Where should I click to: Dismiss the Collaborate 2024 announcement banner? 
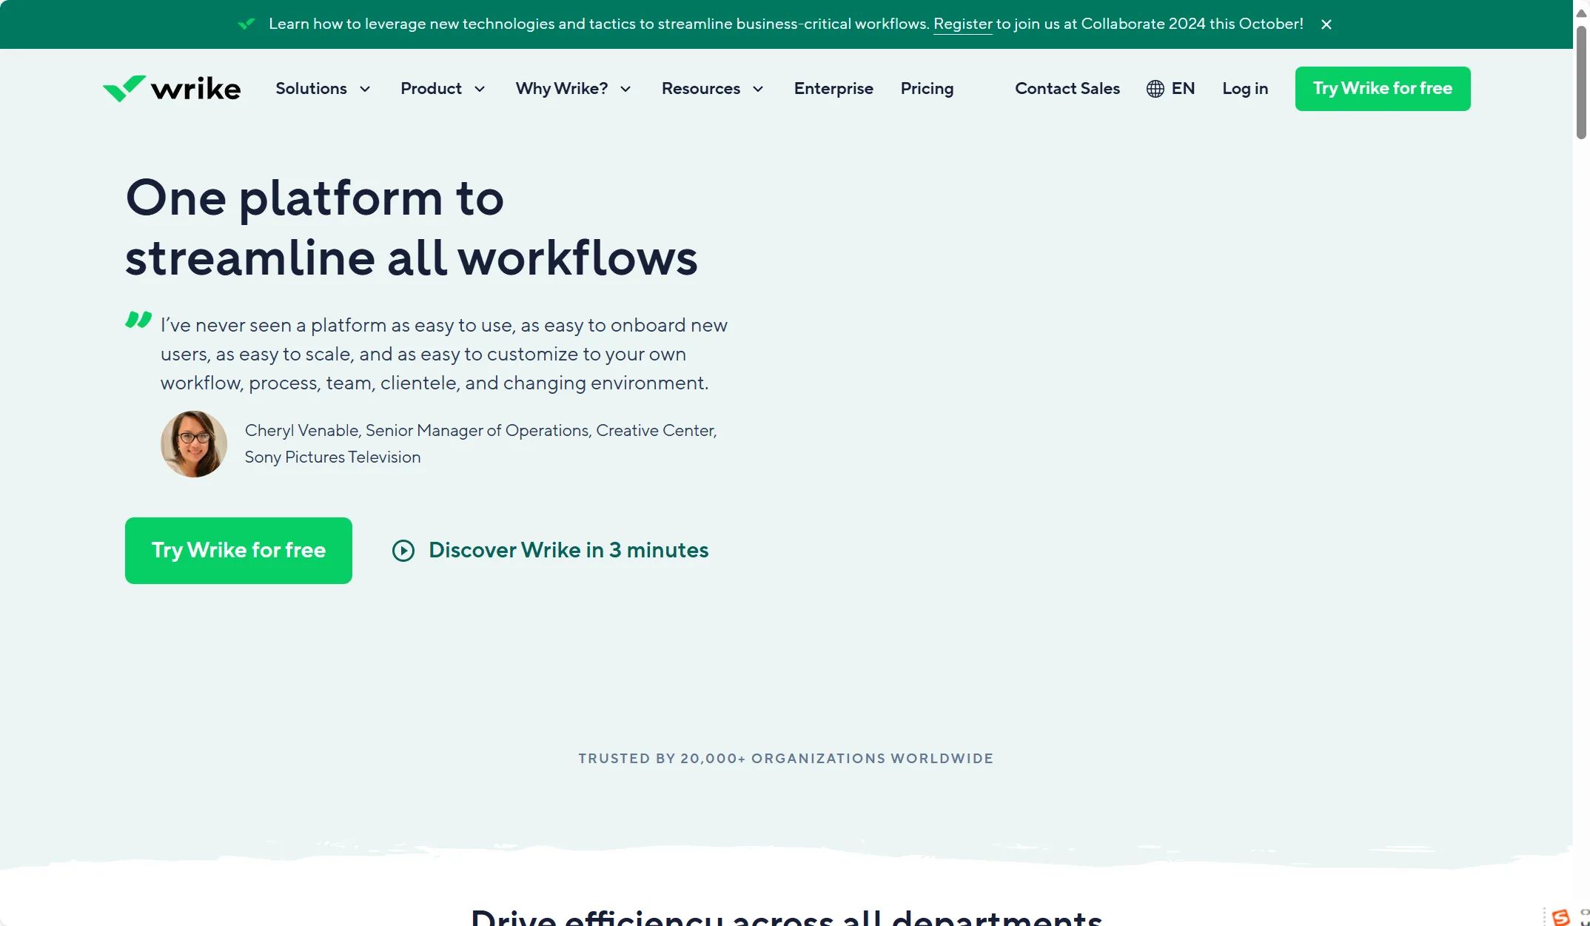click(x=1326, y=24)
